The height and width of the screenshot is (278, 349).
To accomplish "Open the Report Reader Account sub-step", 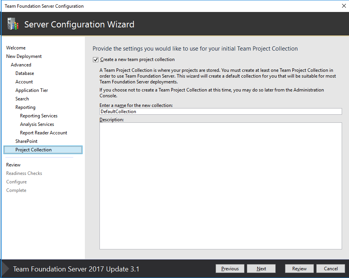I will [43, 132].
